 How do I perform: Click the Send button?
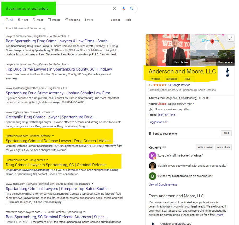[226, 133]
